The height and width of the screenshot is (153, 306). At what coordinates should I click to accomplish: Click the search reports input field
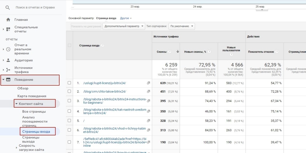click(x=39, y=7)
